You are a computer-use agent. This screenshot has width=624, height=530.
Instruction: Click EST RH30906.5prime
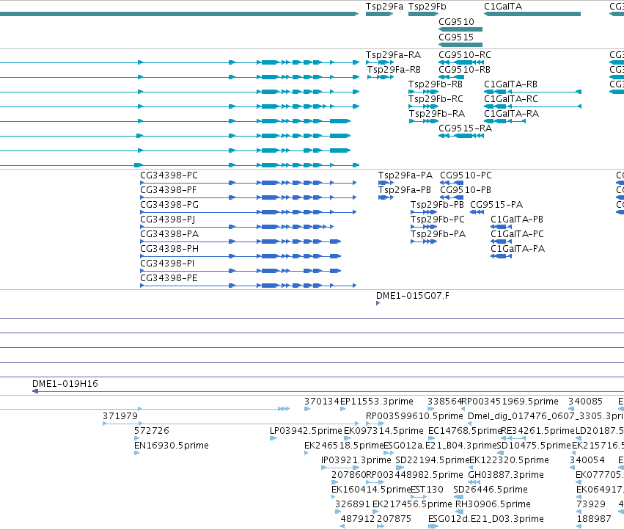[459, 512]
